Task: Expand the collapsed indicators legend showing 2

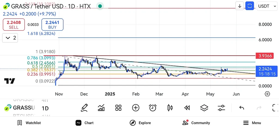Action: point(10,38)
